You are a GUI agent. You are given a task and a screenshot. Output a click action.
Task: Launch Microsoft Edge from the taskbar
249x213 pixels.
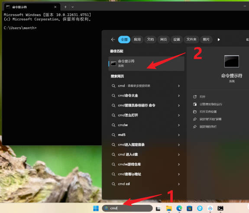point(179,208)
